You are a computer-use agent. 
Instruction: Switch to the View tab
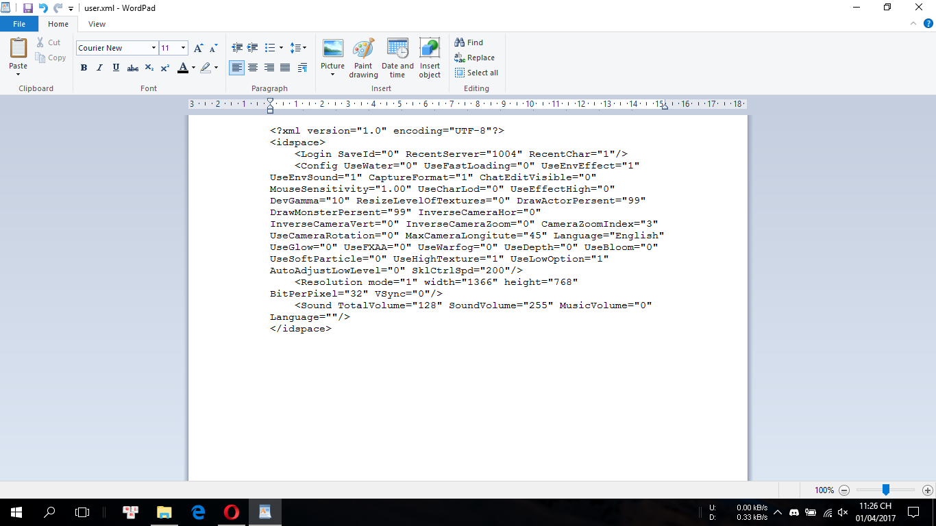[97, 24]
